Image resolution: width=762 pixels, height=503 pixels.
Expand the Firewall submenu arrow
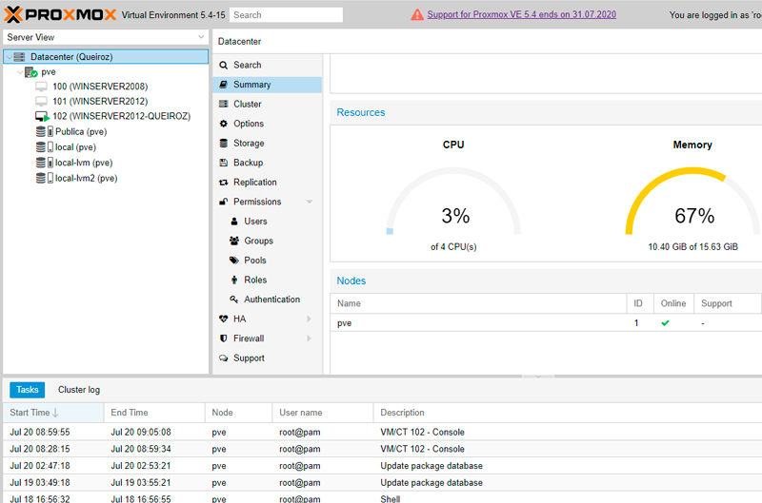[x=309, y=339]
